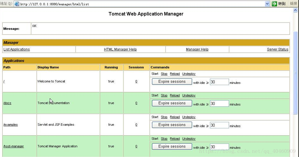The image size is (299, 157).
Task: Click sessions count 0 for Tomcat Manager Application
Action: (136, 146)
